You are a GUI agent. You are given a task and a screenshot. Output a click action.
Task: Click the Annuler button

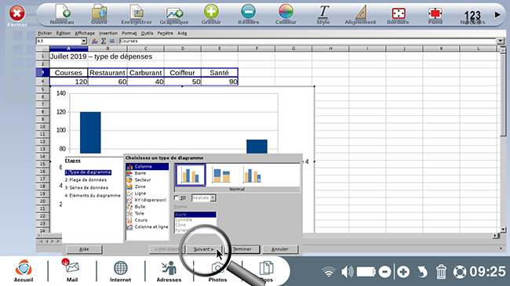click(280, 249)
